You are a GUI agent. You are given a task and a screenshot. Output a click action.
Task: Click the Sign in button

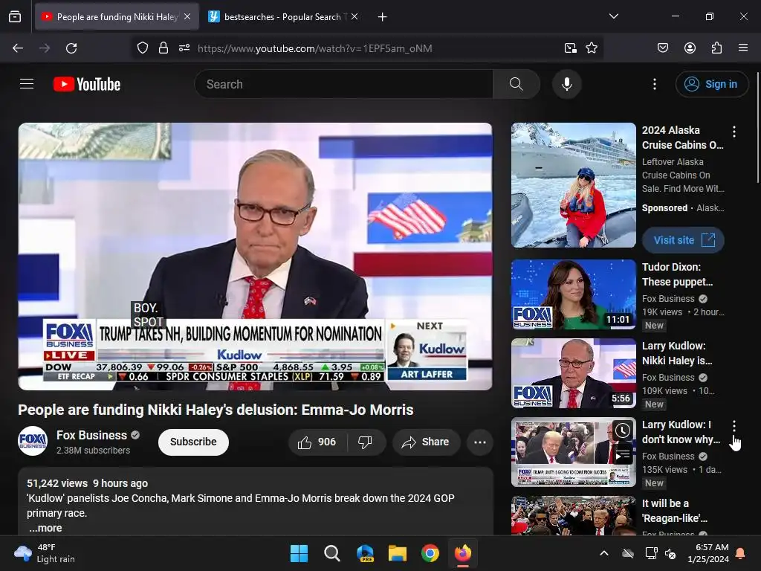pos(711,84)
